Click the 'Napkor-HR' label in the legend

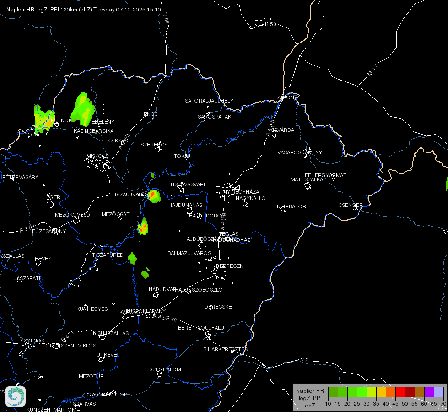click(310, 391)
